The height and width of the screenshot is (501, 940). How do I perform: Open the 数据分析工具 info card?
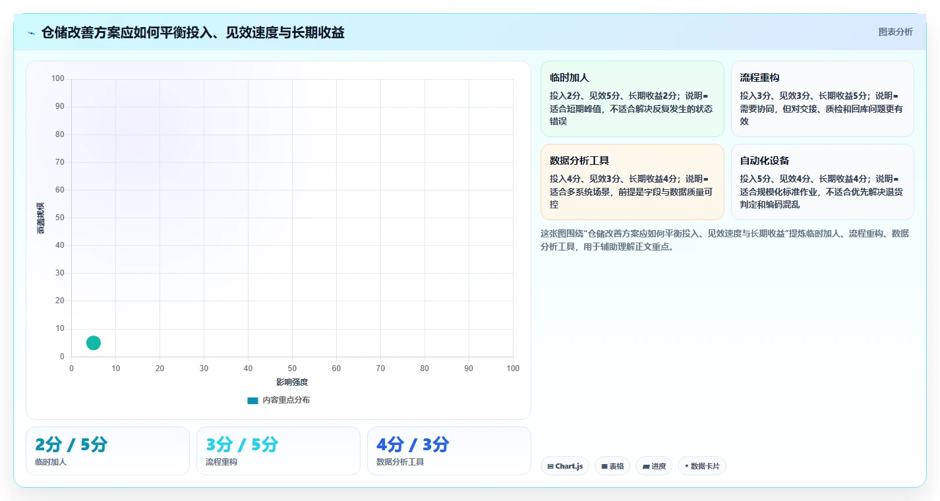click(632, 182)
